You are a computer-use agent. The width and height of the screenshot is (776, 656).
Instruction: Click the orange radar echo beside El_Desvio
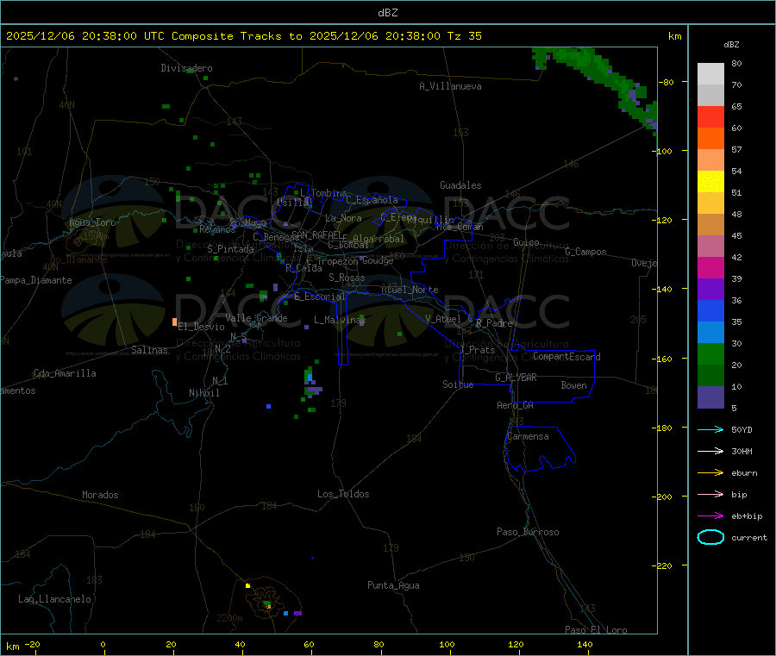point(174,322)
